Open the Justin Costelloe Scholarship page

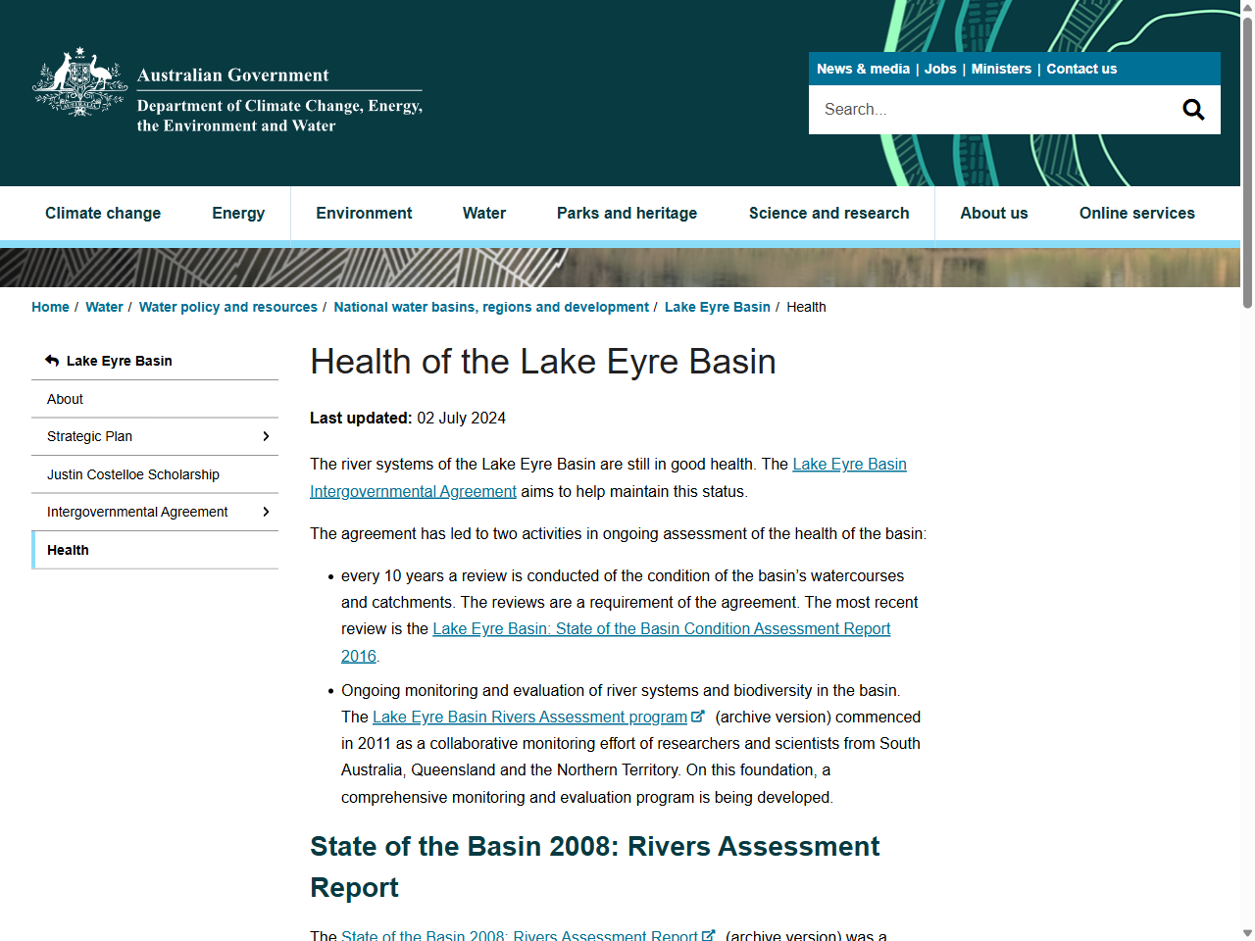(133, 474)
